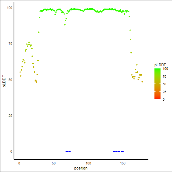The width and height of the screenshot is (172, 172).
Task: Click the y-axis tick label 100
Action: (x=10, y=8)
